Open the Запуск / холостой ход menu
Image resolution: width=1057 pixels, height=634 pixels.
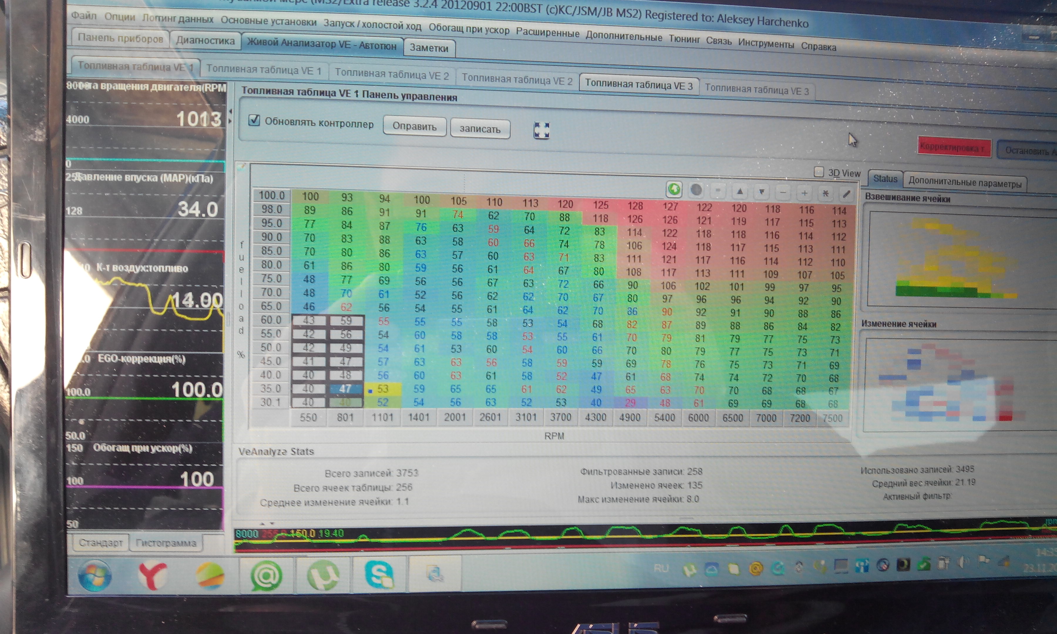point(372,24)
